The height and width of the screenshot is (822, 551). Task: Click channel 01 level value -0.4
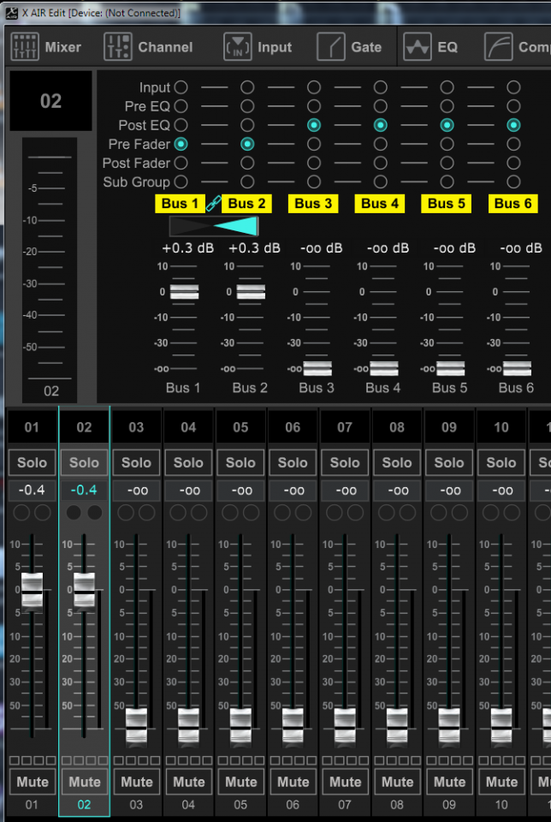[x=32, y=490]
